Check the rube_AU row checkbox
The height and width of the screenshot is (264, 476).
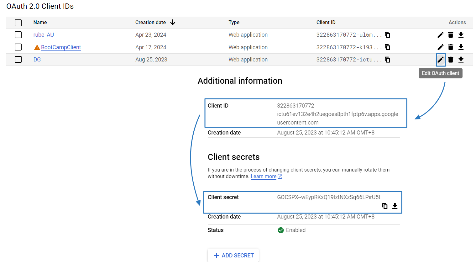tap(18, 35)
